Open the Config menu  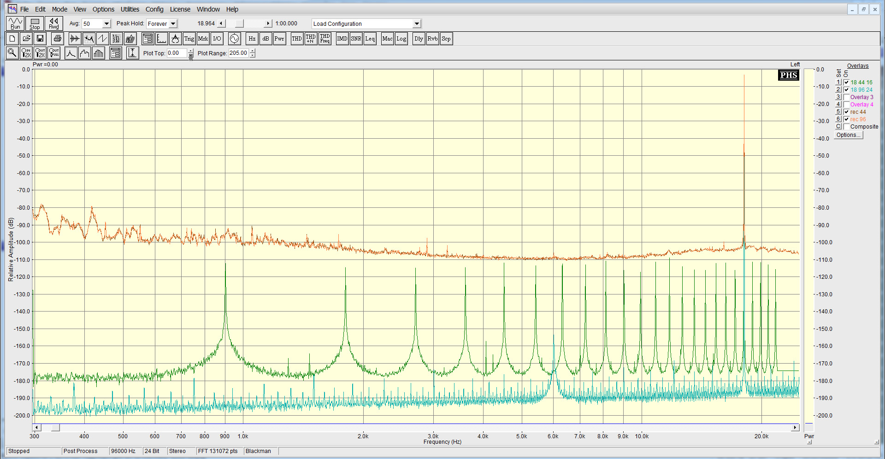pos(154,9)
